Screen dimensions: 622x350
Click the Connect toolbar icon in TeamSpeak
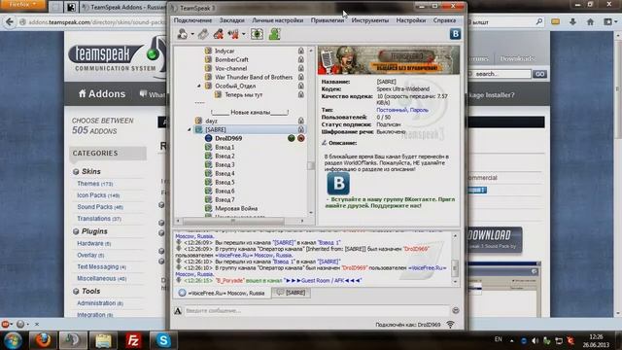[182, 35]
